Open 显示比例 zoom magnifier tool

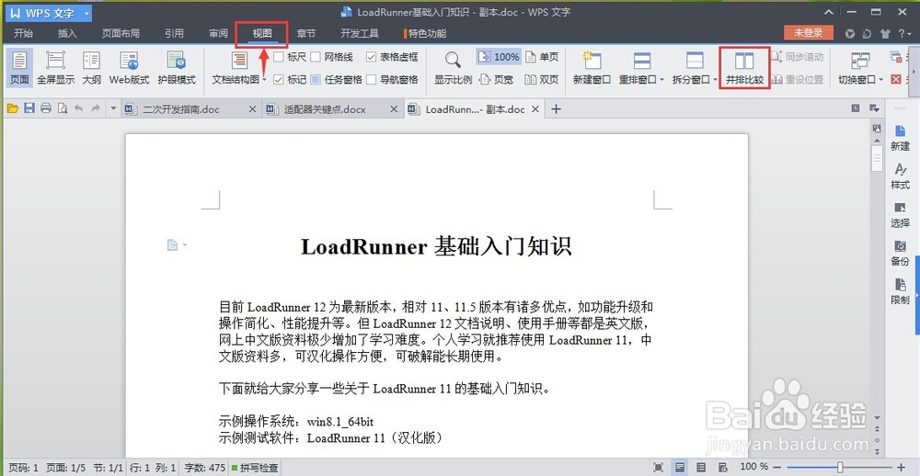coord(453,67)
